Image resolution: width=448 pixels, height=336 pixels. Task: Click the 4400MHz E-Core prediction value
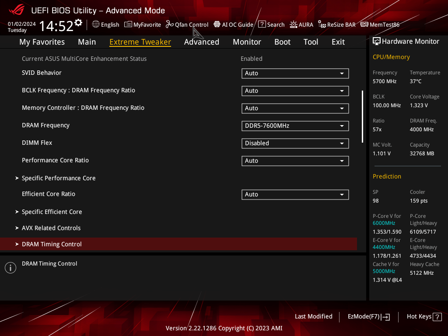click(x=384, y=247)
